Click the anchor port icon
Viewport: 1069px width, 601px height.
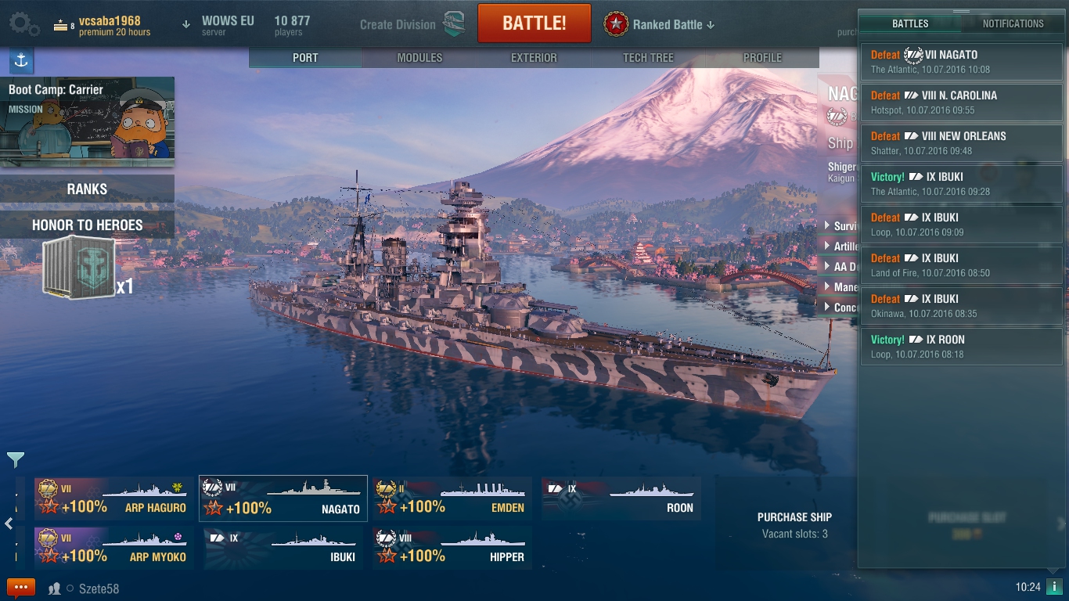pyautogui.click(x=21, y=59)
